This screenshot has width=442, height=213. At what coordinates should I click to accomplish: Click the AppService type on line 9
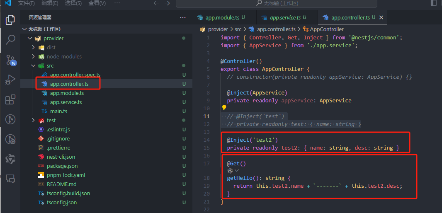[x=335, y=101]
